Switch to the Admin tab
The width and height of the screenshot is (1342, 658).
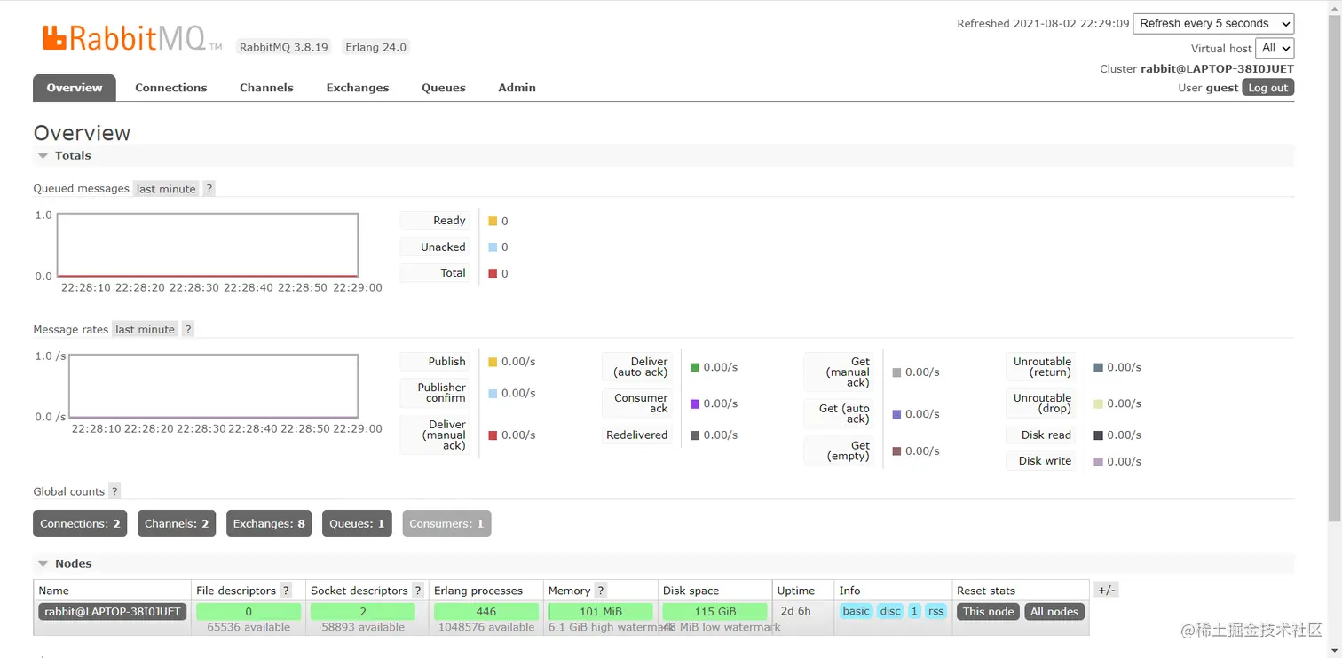(517, 88)
